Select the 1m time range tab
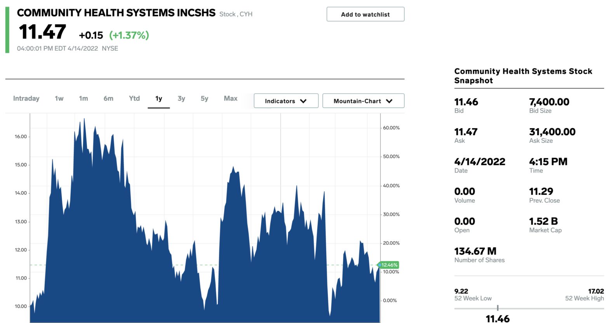Screen dimensions: 609x323 [84, 99]
